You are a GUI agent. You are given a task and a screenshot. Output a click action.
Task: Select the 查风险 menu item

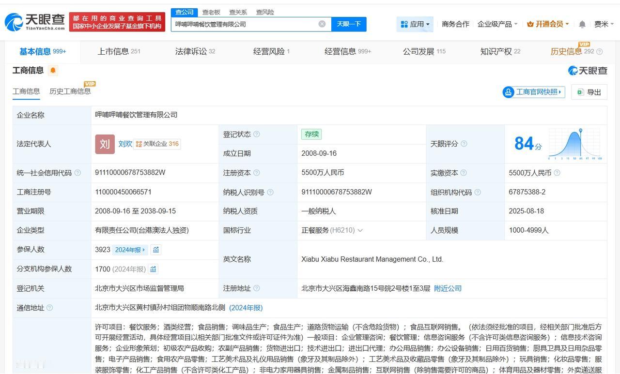tap(264, 12)
